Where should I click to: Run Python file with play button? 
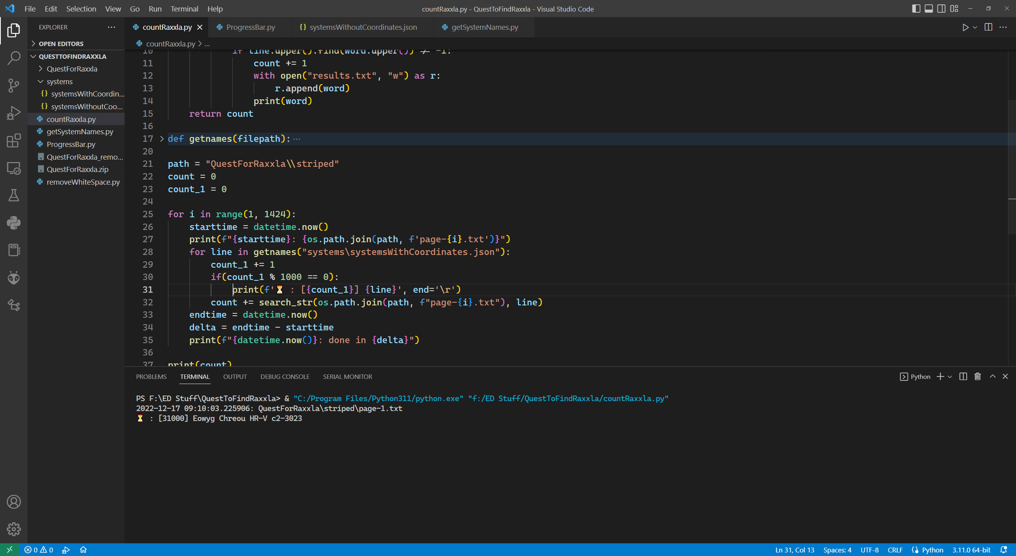[965, 27]
